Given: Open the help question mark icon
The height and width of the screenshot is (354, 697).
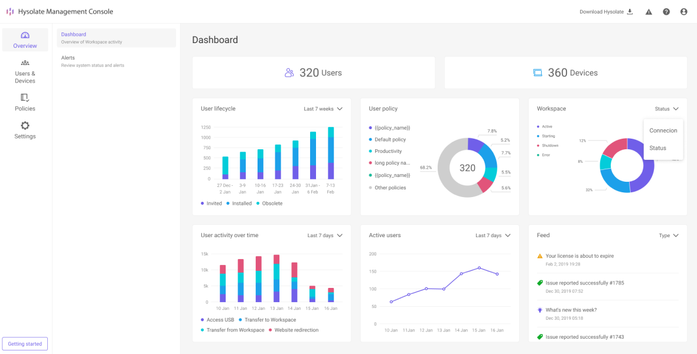Looking at the screenshot, I should [666, 12].
